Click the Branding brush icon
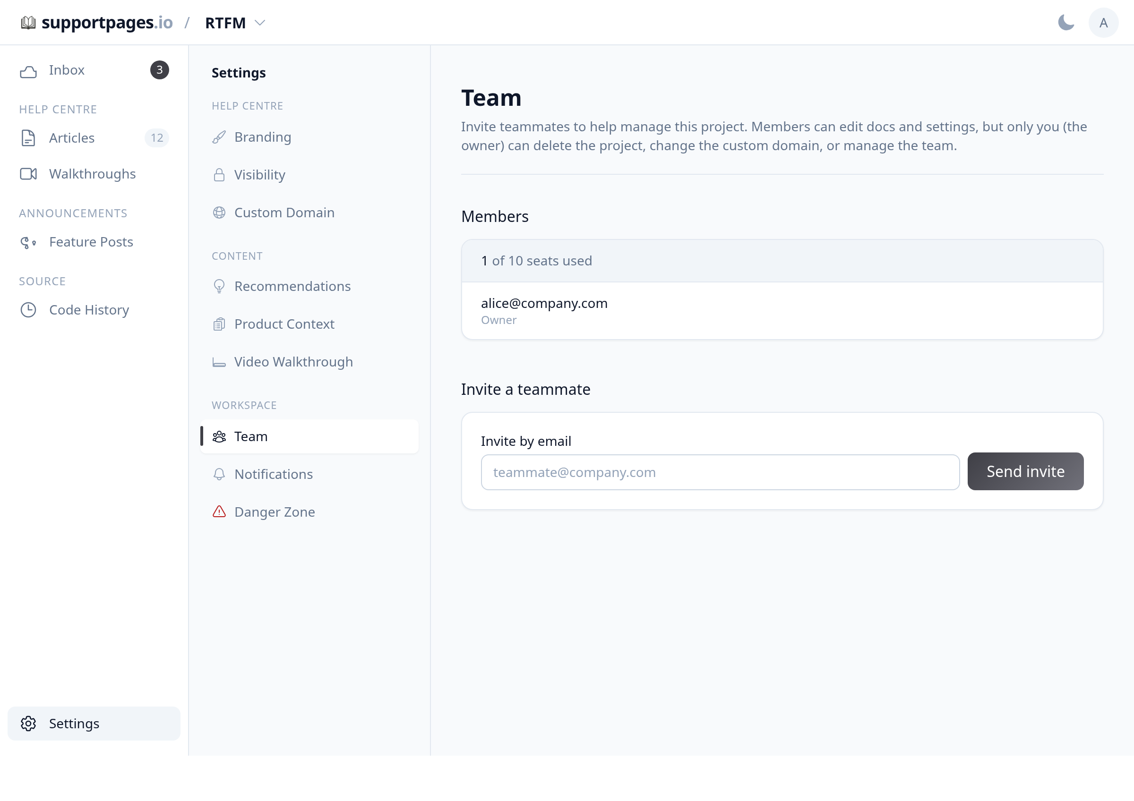The width and height of the screenshot is (1134, 801). tap(219, 137)
